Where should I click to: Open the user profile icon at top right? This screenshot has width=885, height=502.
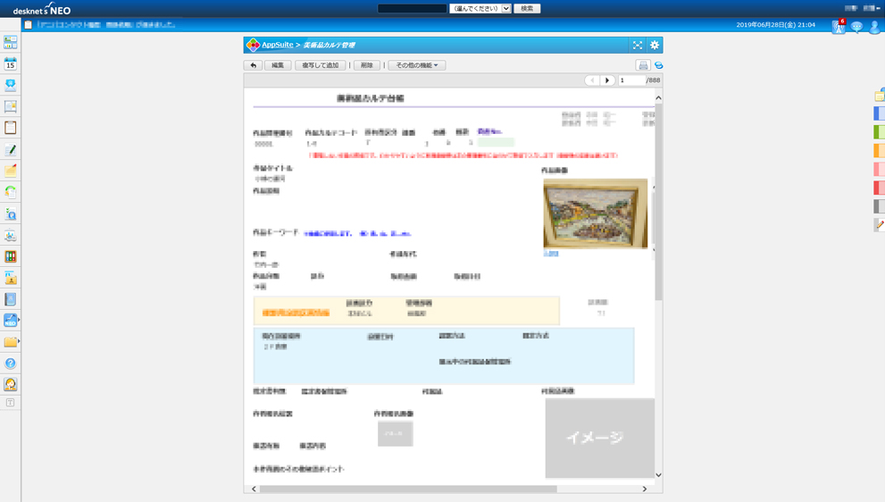click(875, 27)
